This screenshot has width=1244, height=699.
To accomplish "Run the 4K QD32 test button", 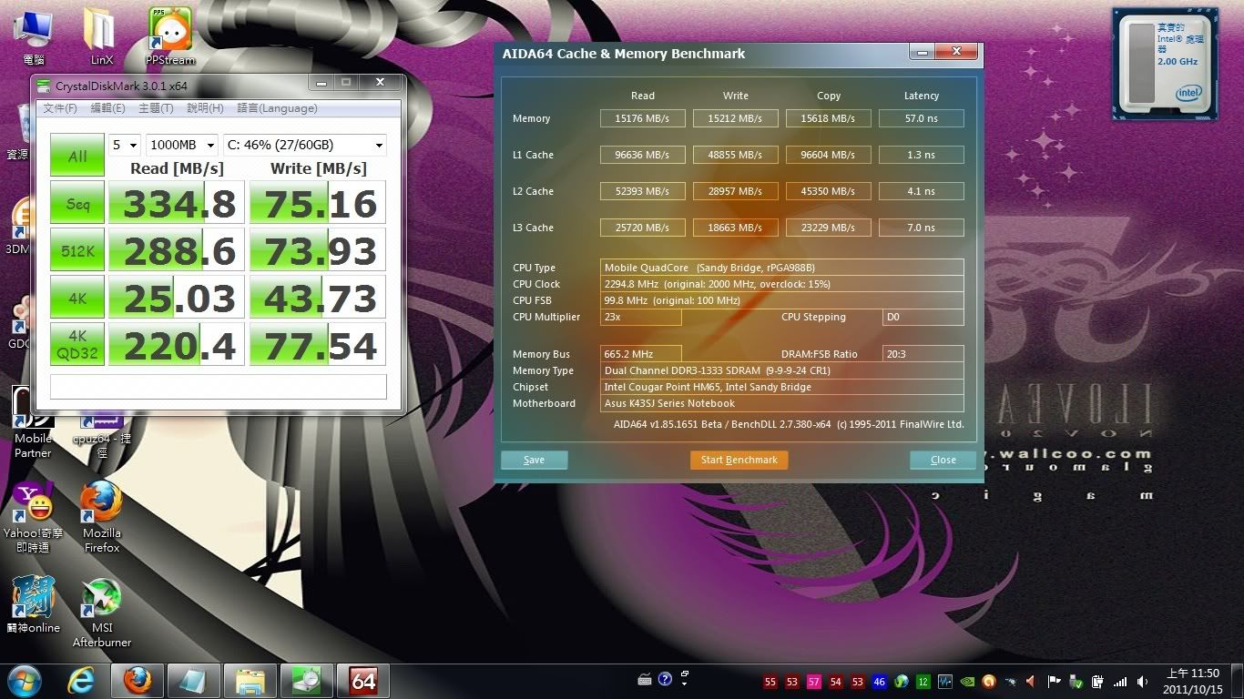I will tap(77, 344).
